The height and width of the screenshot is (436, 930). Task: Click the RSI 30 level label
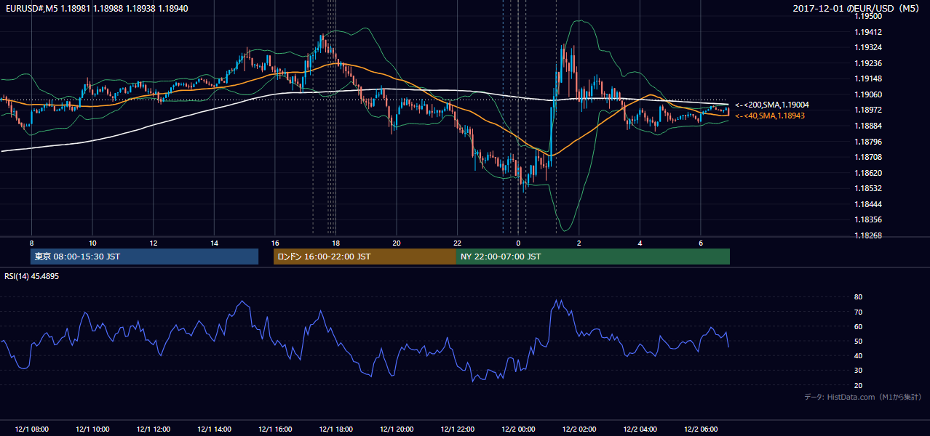pos(858,371)
